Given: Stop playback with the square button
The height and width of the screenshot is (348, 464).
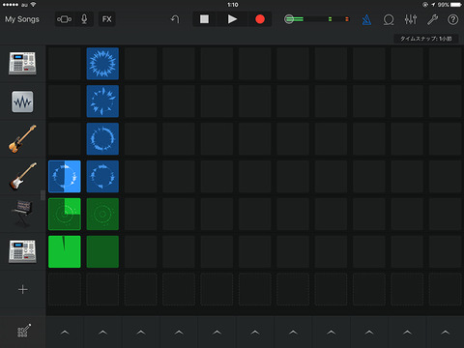Looking at the screenshot, I should tap(204, 19).
